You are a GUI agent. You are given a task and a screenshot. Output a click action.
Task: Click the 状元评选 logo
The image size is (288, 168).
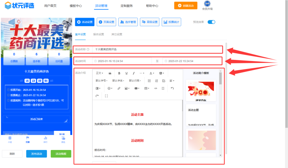(19, 5)
